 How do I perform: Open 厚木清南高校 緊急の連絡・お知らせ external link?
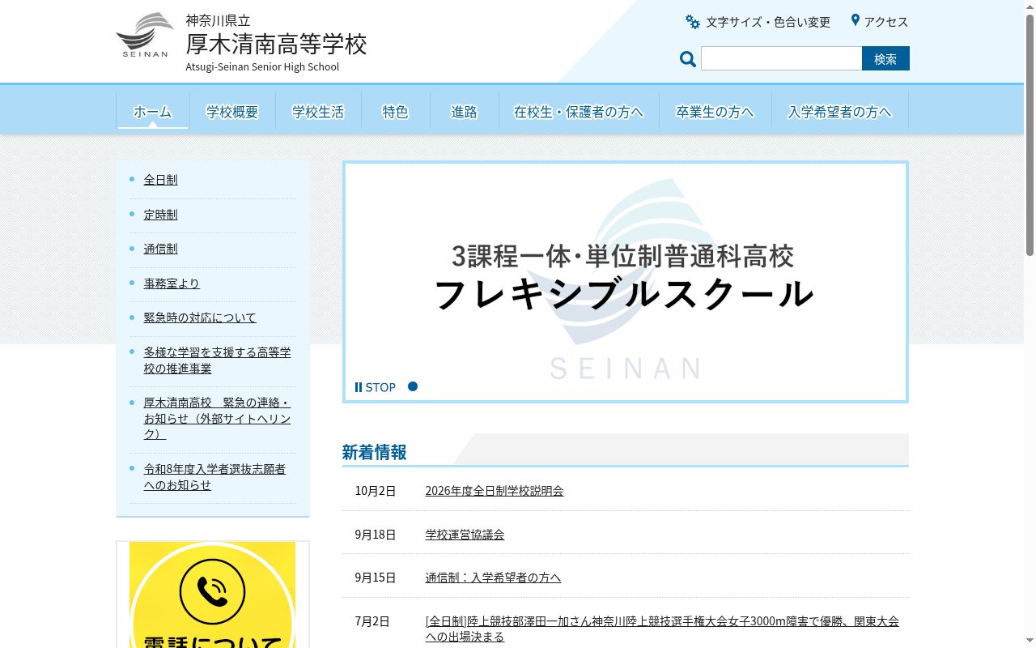tap(217, 419)
